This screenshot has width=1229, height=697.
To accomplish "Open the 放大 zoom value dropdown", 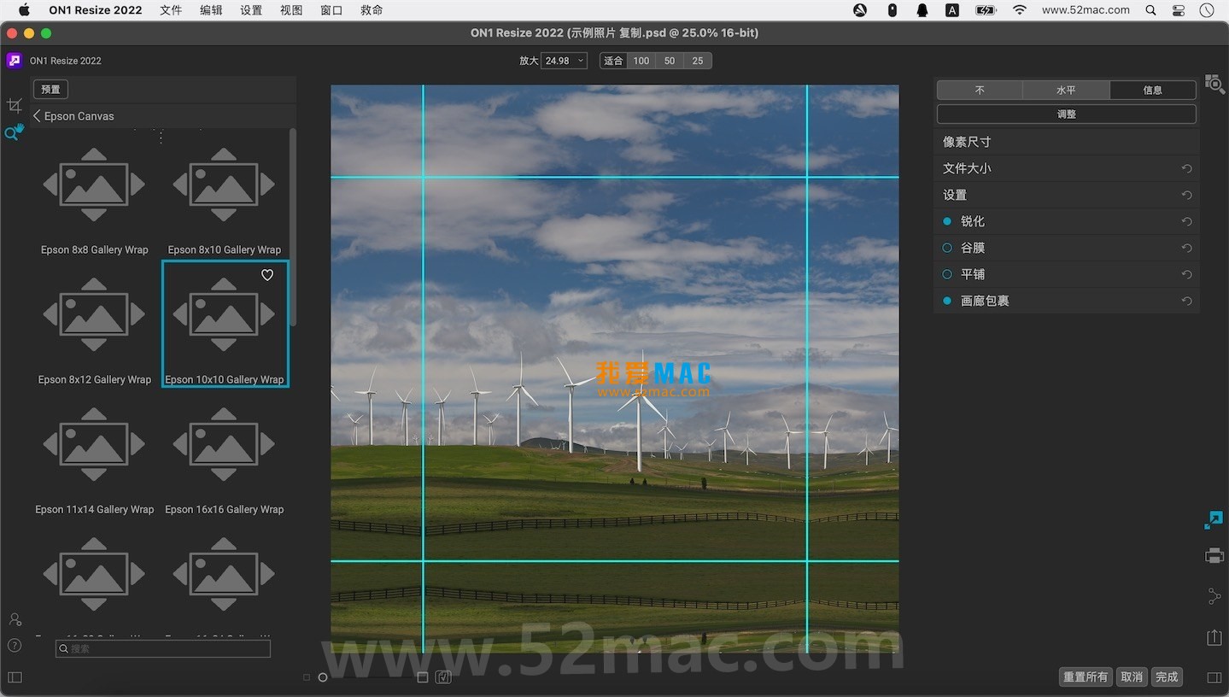I will click(x=565, y=61).
